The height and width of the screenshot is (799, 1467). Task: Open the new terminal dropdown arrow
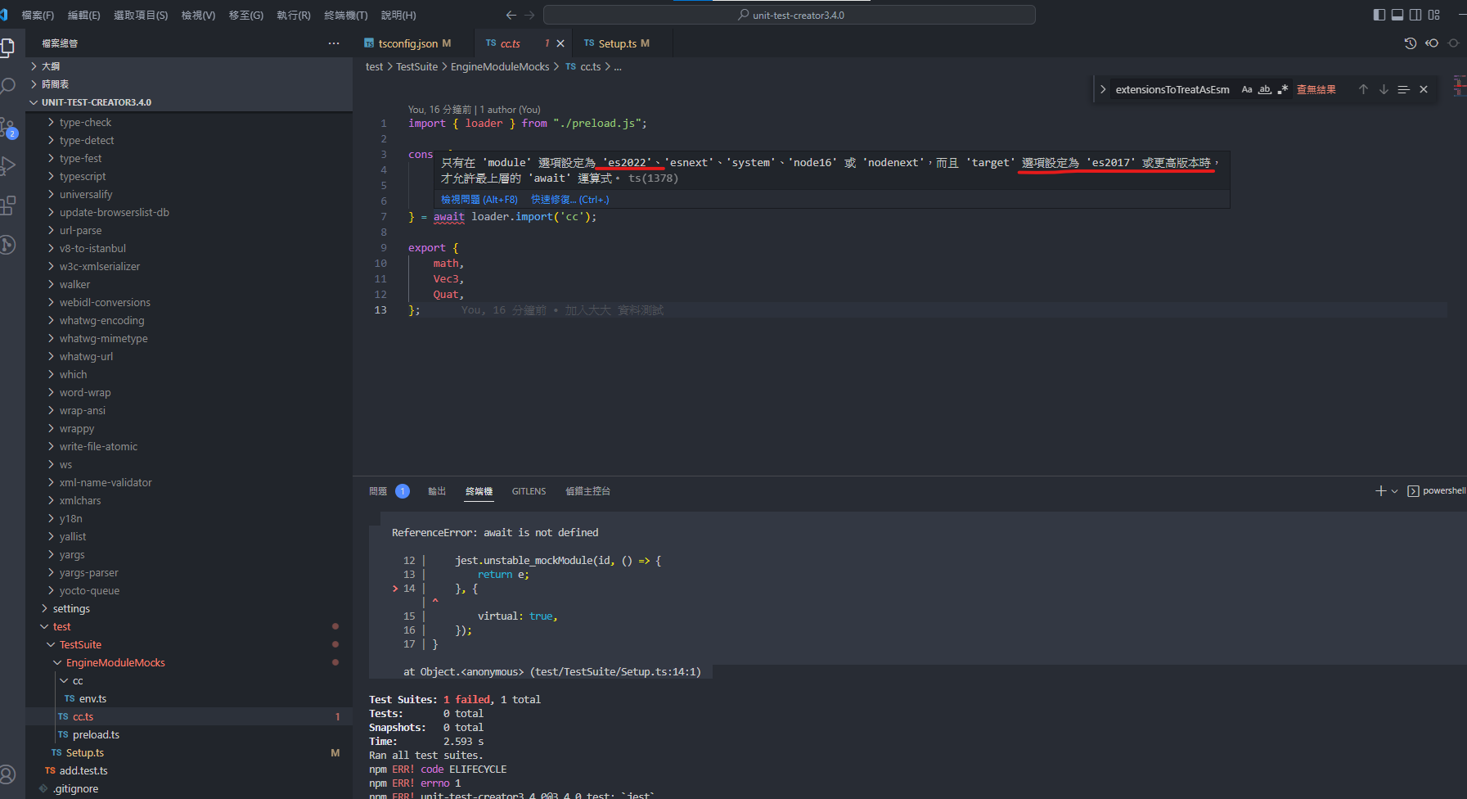pos(1394,491)
